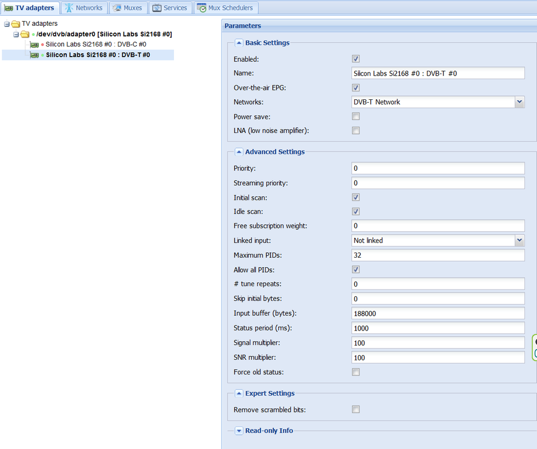
Task: Toggle the Initial scan checkbox
Action: point(356,197)
